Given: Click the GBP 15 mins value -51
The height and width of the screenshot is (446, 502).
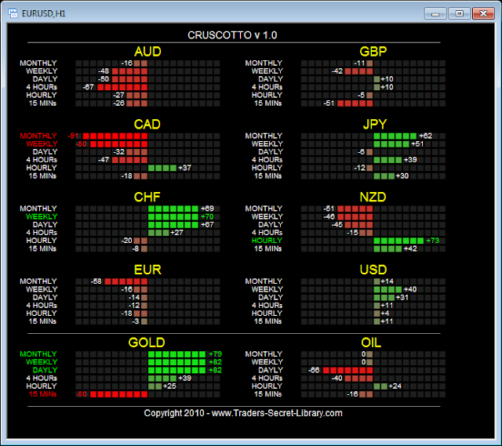Looking at the screenshot, I should click(x=329, y=103).
